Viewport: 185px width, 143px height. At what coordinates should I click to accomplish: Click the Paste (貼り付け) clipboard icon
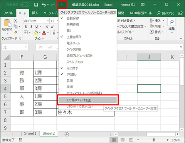coord(7,23)
